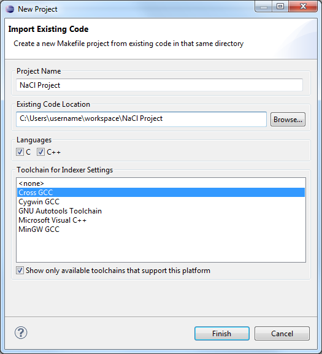This screenshot has width=322, height=354.
Task: Uncheck the C++ language checkbox
Action: click(40, 152)
